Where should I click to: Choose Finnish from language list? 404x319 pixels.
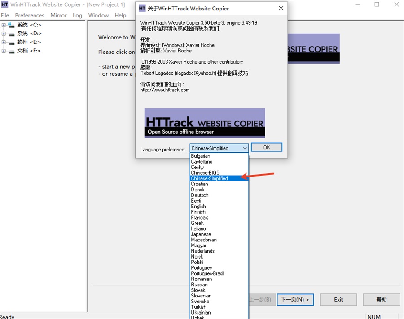click(x=219, y=212)
